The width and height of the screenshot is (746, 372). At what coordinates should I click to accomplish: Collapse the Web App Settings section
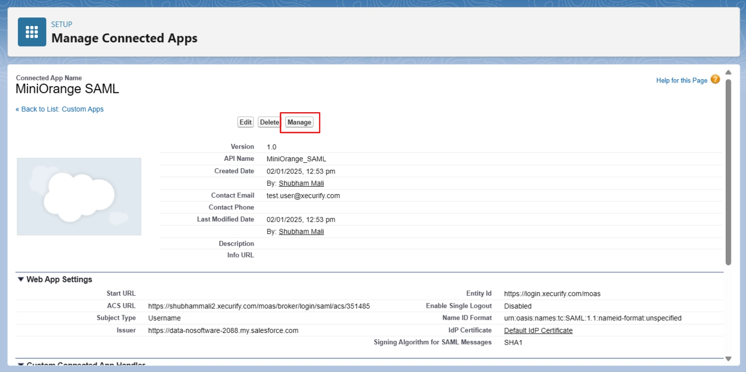(21, 280)
